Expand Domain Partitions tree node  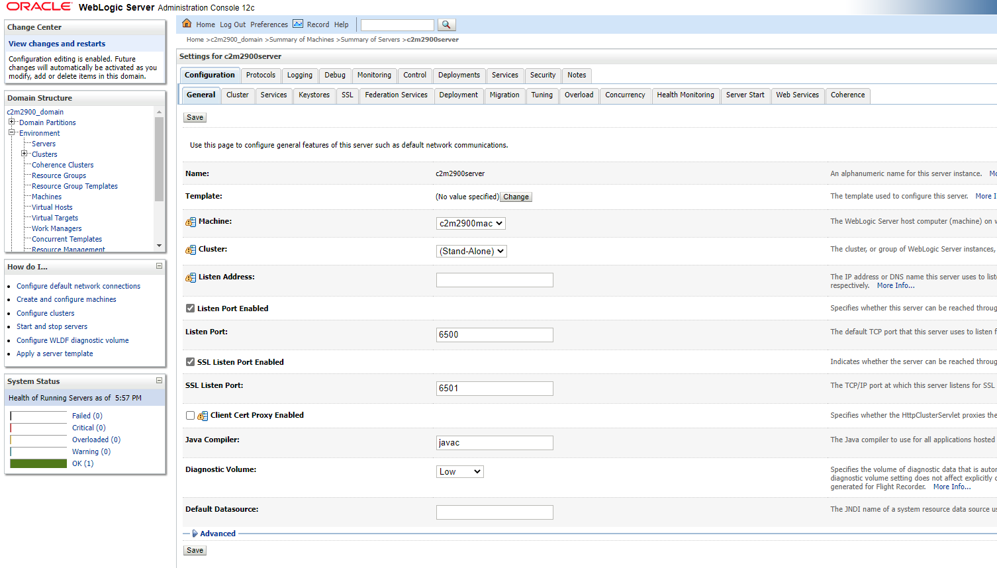[11, 122]
